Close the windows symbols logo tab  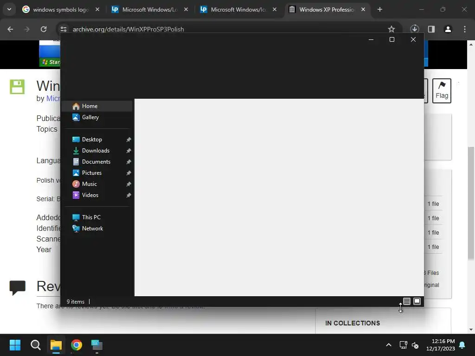tap(97, 9)
